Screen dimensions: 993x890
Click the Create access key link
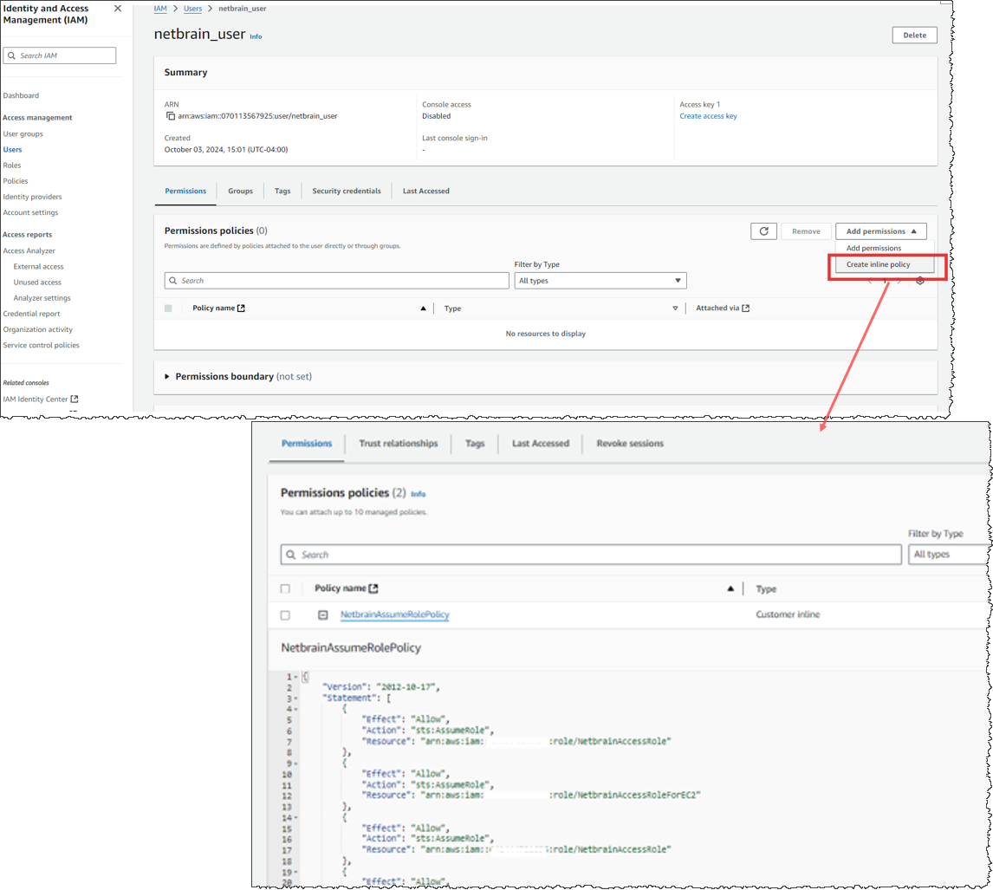[708, 116]
